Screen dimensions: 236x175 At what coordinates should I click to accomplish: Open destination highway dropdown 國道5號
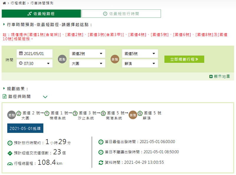click(140, 54)
